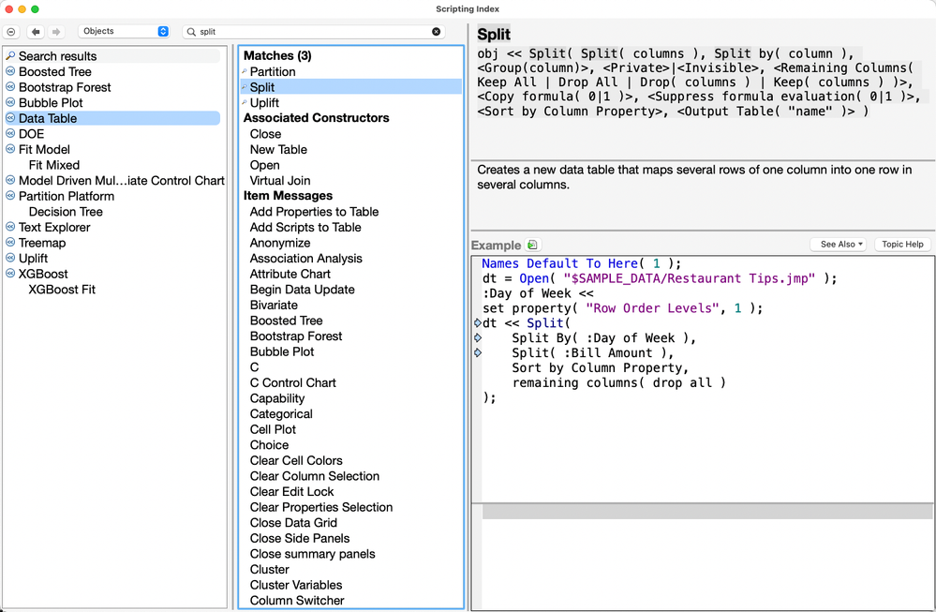Select Search results in the object list

57,56
